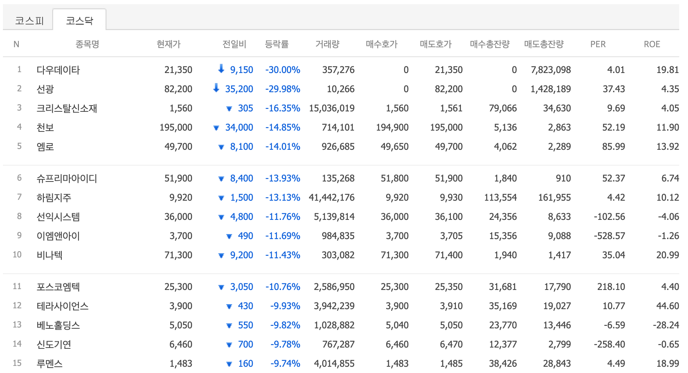Select the 코스닥 tab
Screen dimensions: 688x373
click(79, 20)
